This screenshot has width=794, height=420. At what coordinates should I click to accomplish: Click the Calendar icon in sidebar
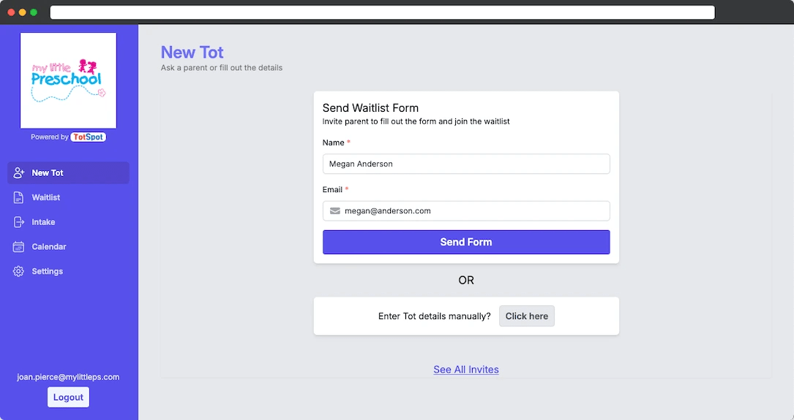tap(19, 247)
